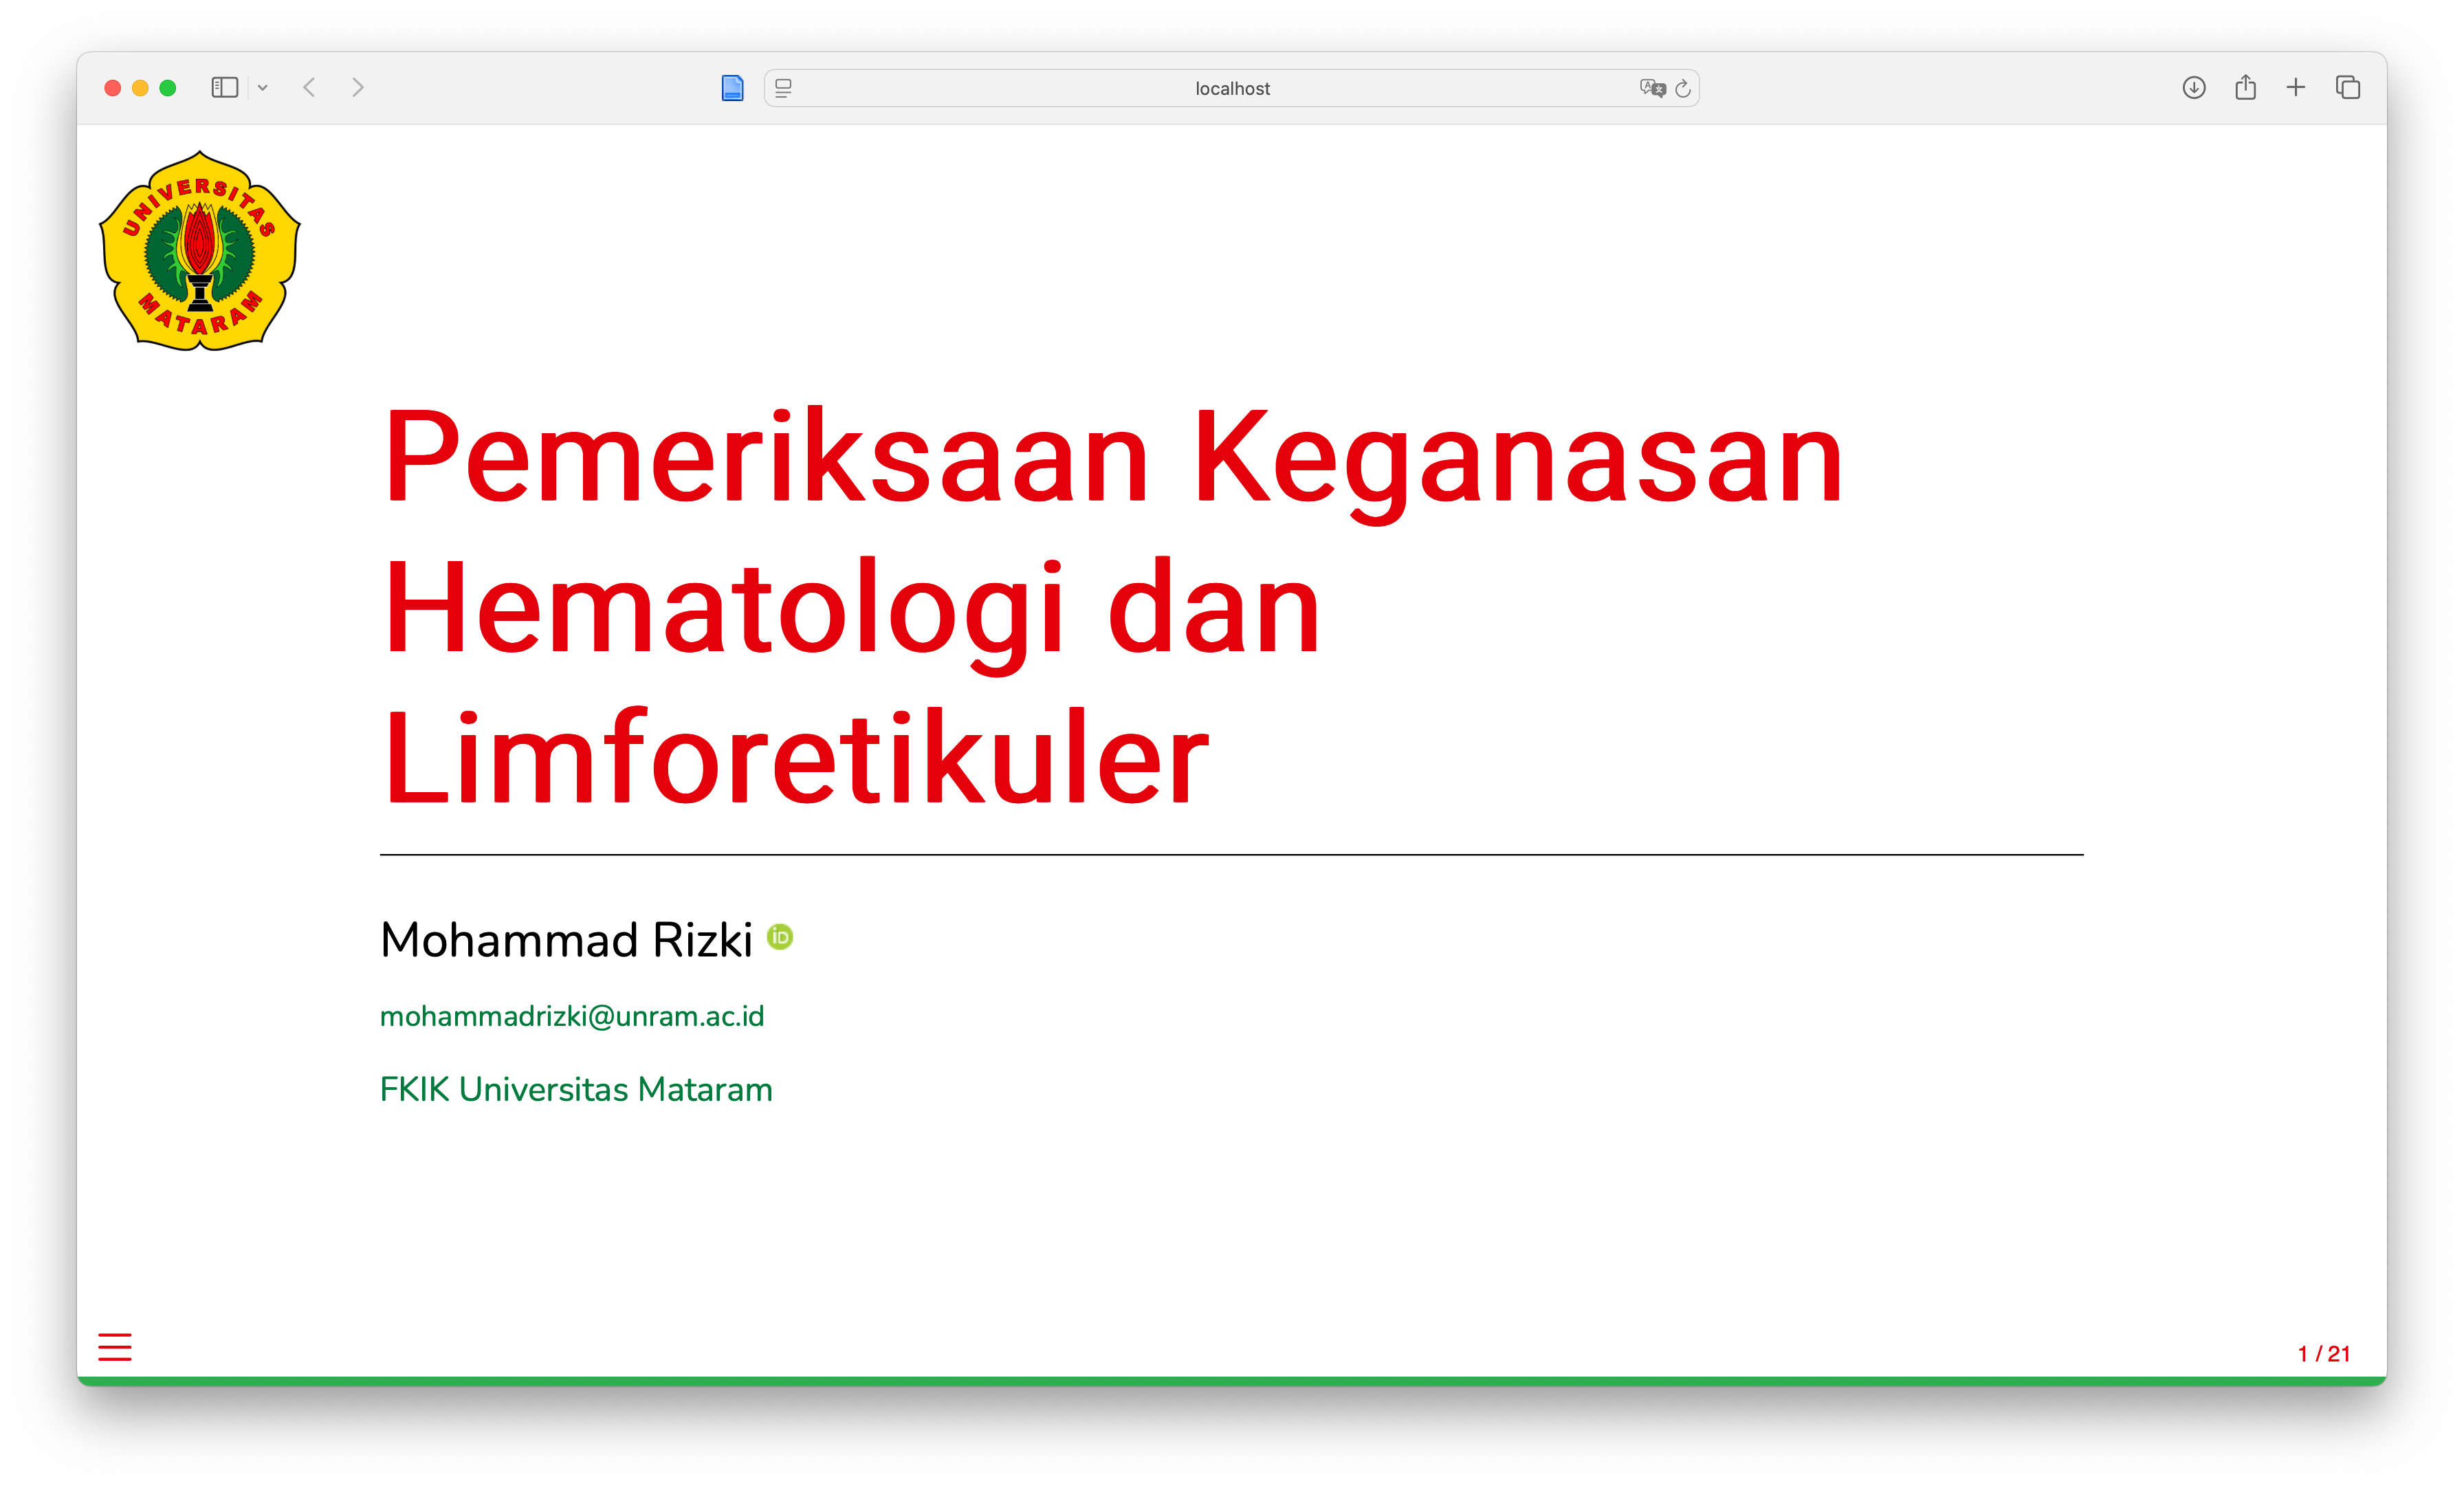Click the FKIK Universitas Mataram affiliation
Screen dimensions: 2464x1488
(x=576, y=1089)
